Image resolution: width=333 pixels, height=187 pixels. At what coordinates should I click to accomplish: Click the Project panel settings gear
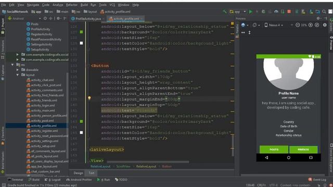pyautogui.click(x=58, y=19)
